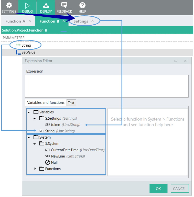194x197 pixels.
Task: Click the DTE type icon beside CurrentDateTime
Action: click(x=48, y=150)
